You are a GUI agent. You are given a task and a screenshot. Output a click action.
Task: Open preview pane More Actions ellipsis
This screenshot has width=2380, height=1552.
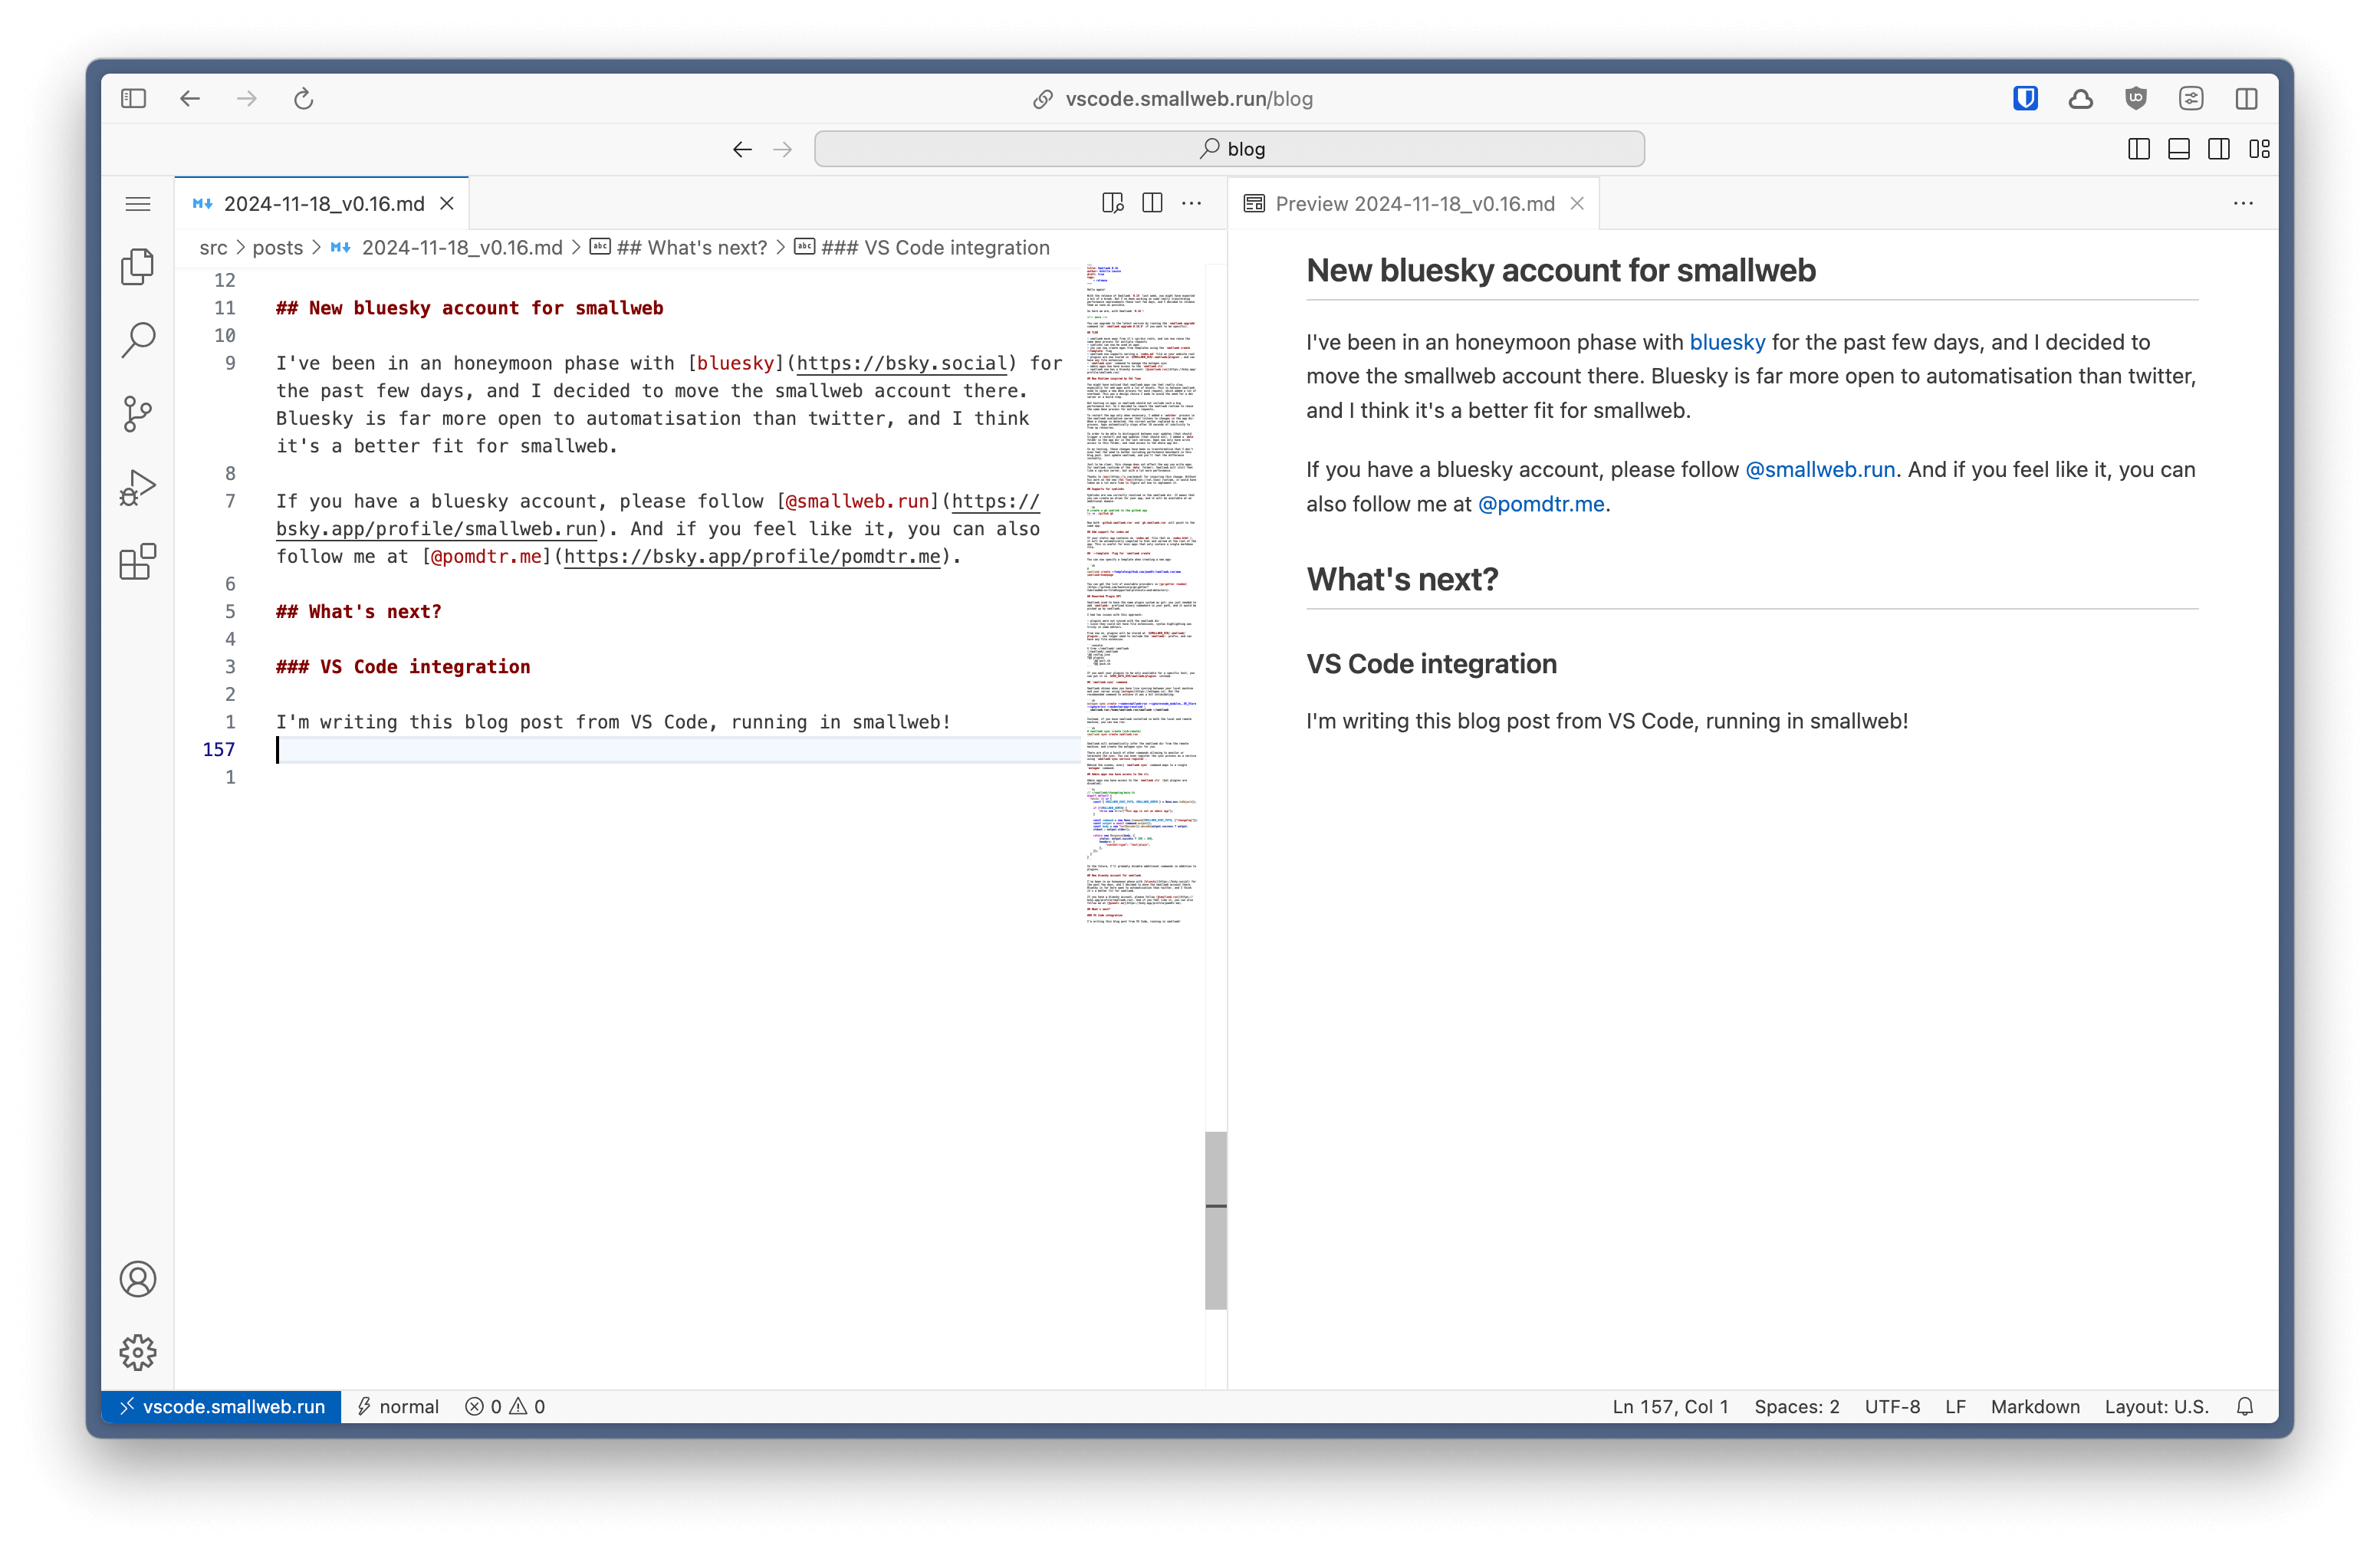2243,204
